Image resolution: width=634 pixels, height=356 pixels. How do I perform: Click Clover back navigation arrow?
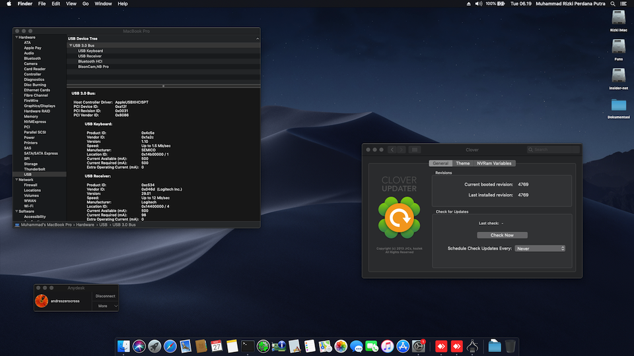pos(392,150)
